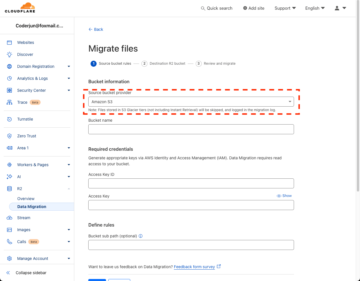Open the Support dropdown menu
Screen dimensions: 360x281
285,8
